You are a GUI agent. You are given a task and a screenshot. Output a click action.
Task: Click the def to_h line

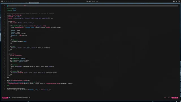(x=12, y=46)
